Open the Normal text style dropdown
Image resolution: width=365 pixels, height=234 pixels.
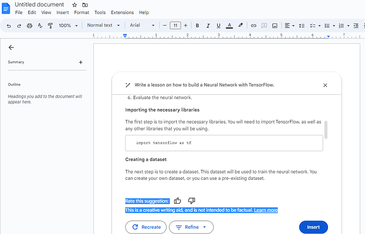[x=103, y=25]
